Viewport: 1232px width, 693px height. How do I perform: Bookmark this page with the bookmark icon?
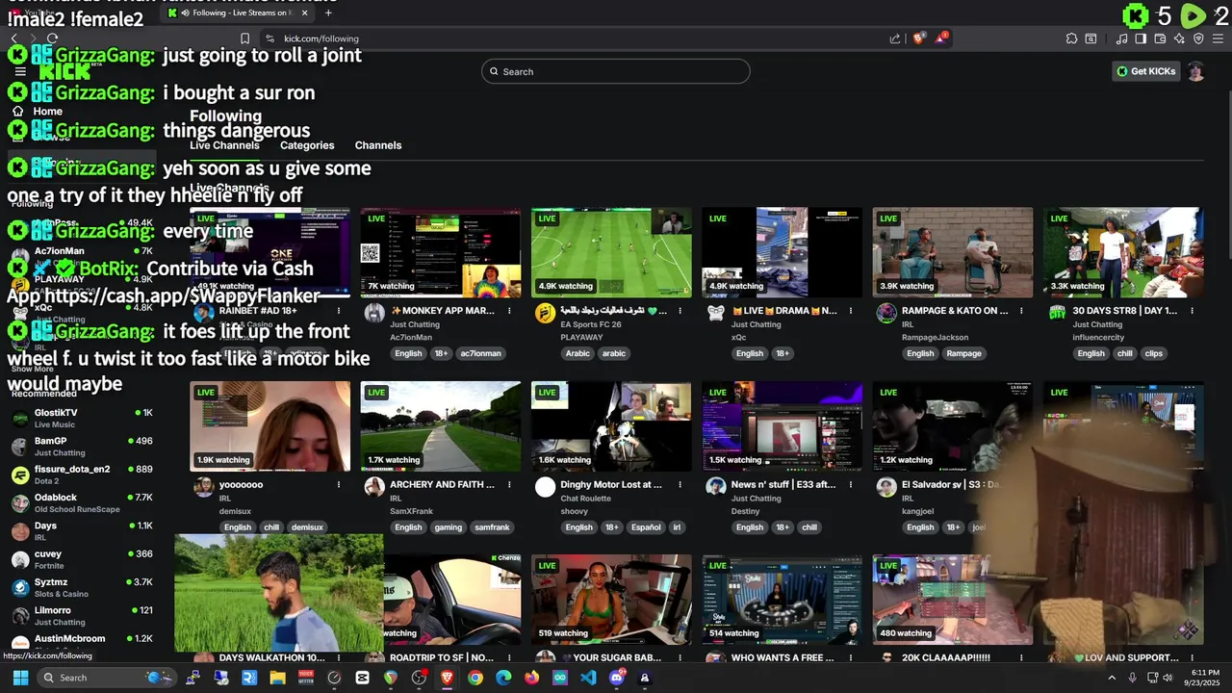[x=245, y=38]
